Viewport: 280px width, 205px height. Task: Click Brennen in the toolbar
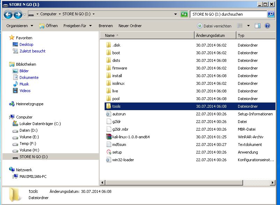[x=106, y=26]
